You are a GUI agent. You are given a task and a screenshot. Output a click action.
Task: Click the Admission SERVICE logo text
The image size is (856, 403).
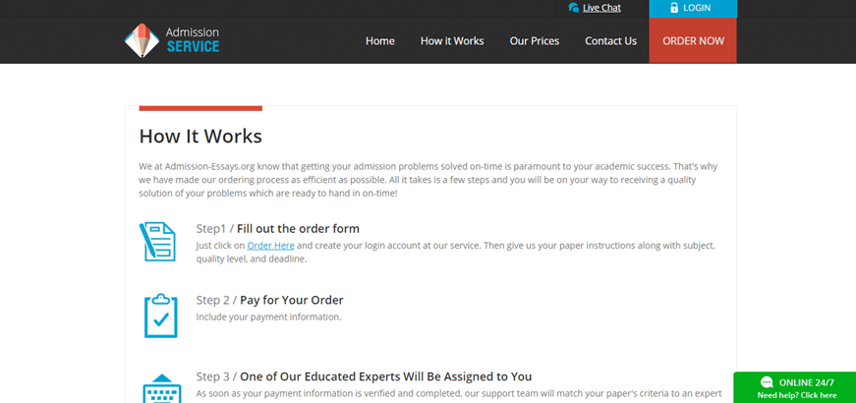(x=193, y=40)
